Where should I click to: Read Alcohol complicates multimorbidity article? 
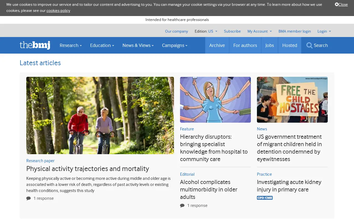coord(209,190)
